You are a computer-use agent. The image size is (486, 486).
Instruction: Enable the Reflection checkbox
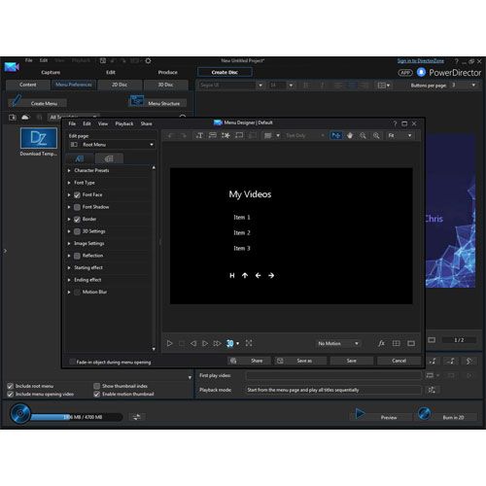tap(77, 256)
